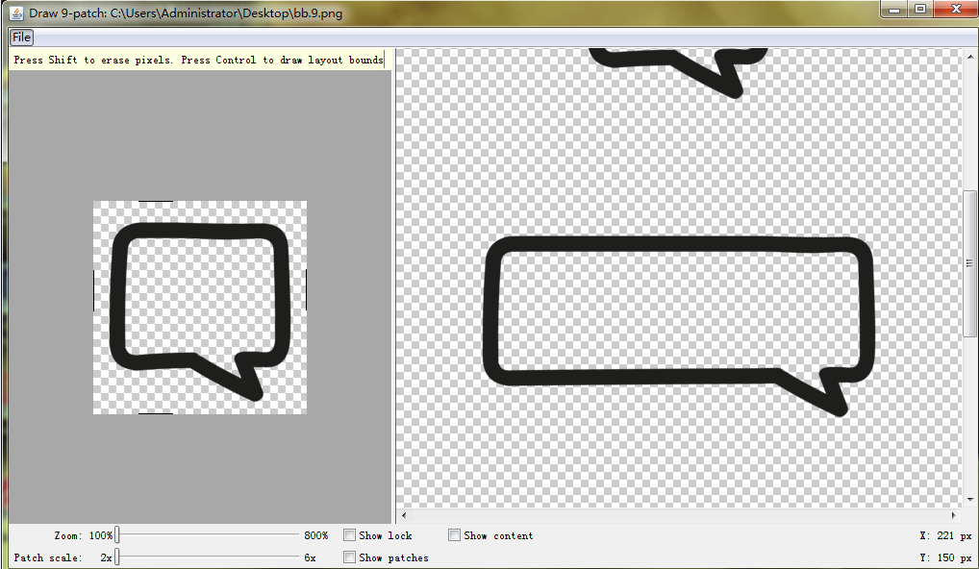Click the preview pane scroll left arrow

(404, 515)
